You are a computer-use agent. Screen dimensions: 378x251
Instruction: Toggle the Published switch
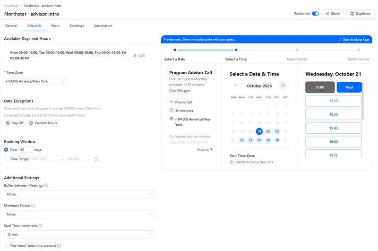click(x=315, y=14)
